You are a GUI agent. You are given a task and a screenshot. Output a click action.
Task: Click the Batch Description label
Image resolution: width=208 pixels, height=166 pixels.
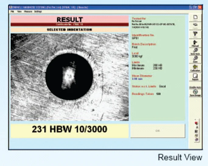[x=144, y=44]
